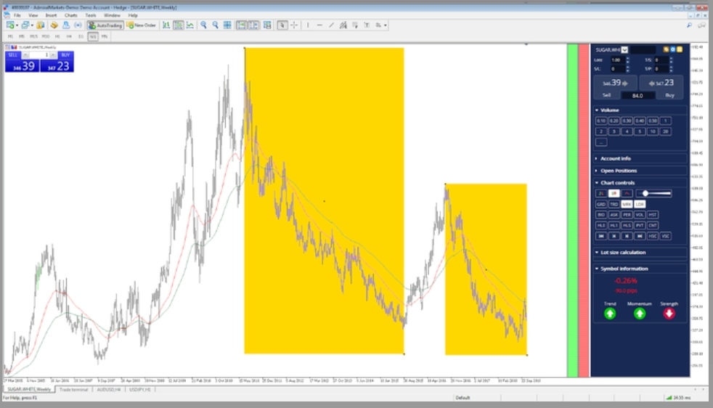The image size is (713, 408).
Task: Click the New Order button
Action: tap(142, 25)
